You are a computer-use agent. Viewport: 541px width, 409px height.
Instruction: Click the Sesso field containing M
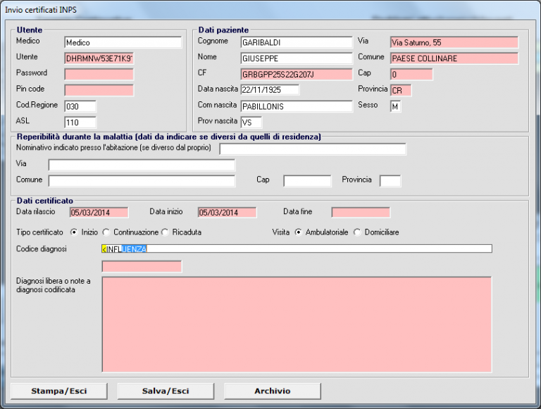(x=396, y=106)
